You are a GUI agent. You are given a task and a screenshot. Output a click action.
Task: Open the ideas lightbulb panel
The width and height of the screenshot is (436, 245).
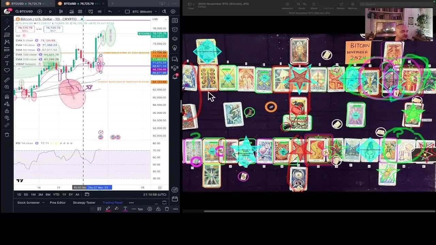click(175, 48)
